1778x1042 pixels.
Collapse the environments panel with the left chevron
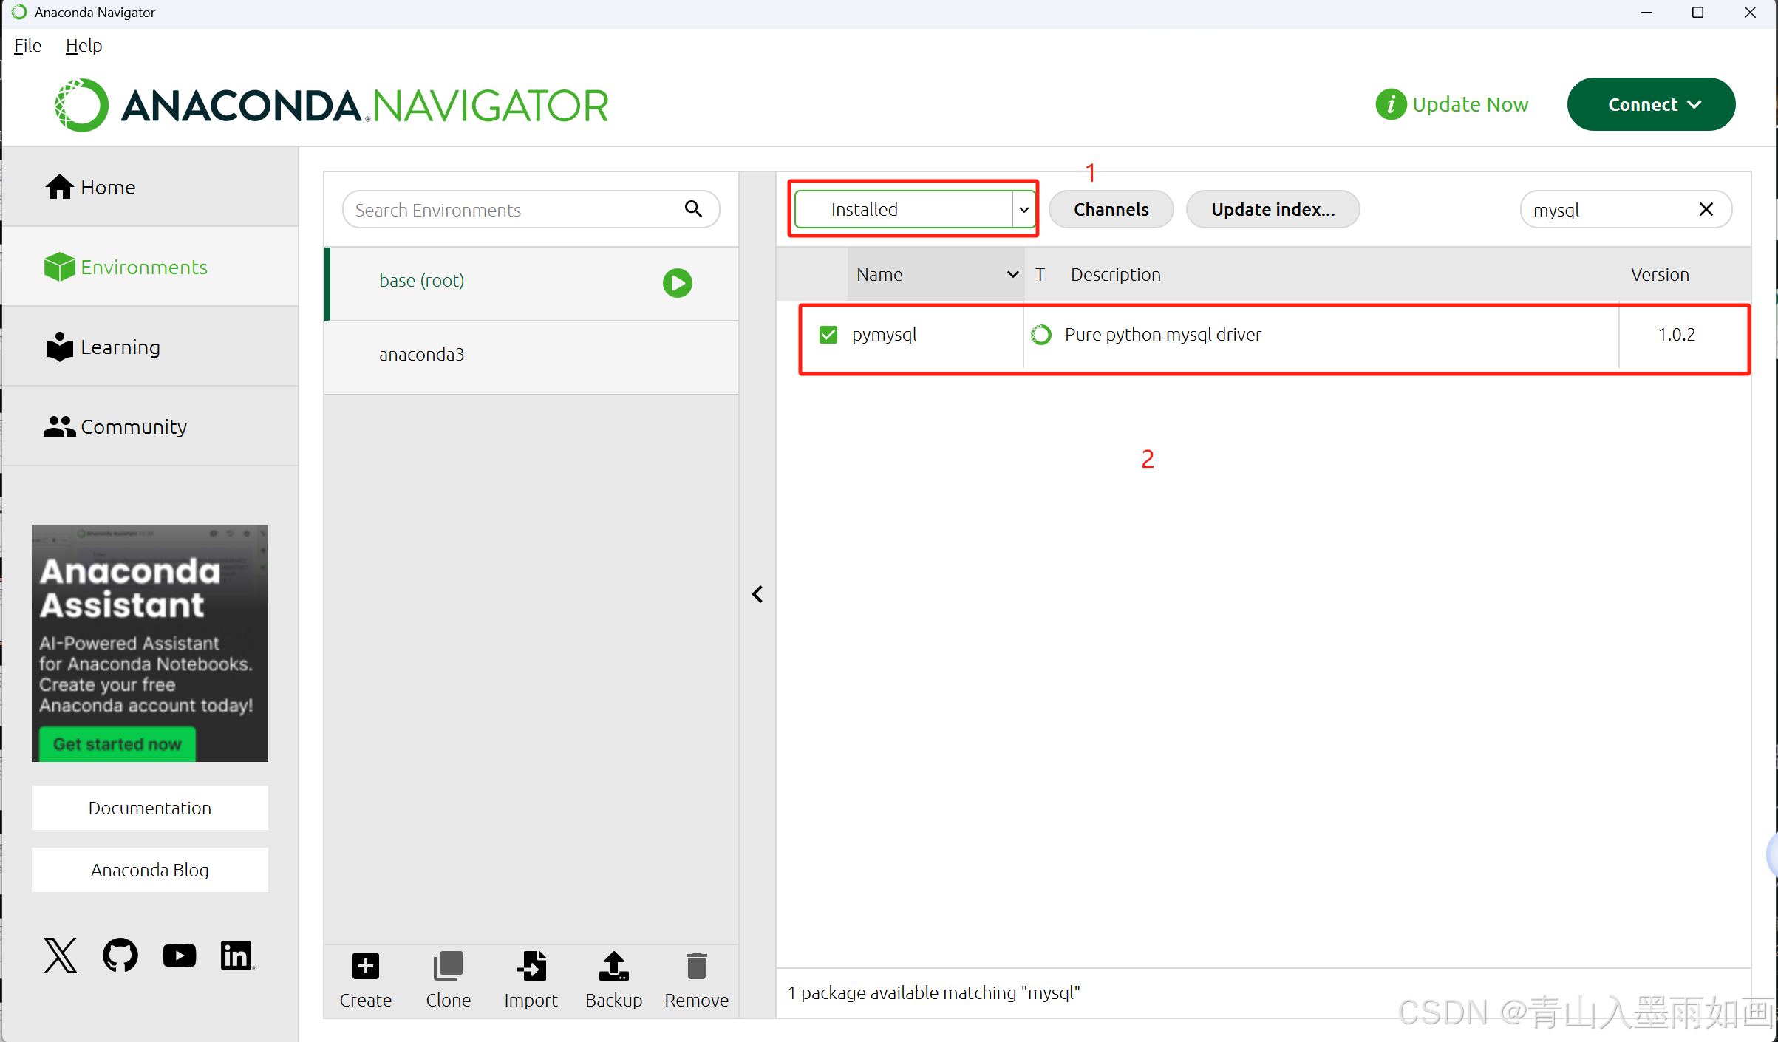click(757, 594)
